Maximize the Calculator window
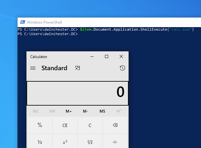This screenshot has width=201, height=148. (106, 56)
